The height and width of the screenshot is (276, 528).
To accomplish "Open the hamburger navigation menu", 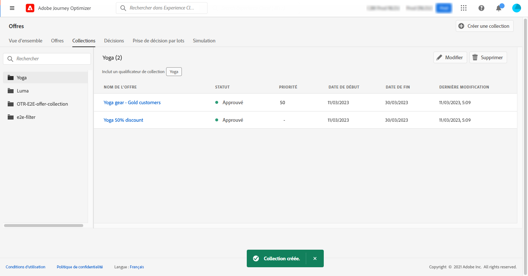I will point(12,8).
